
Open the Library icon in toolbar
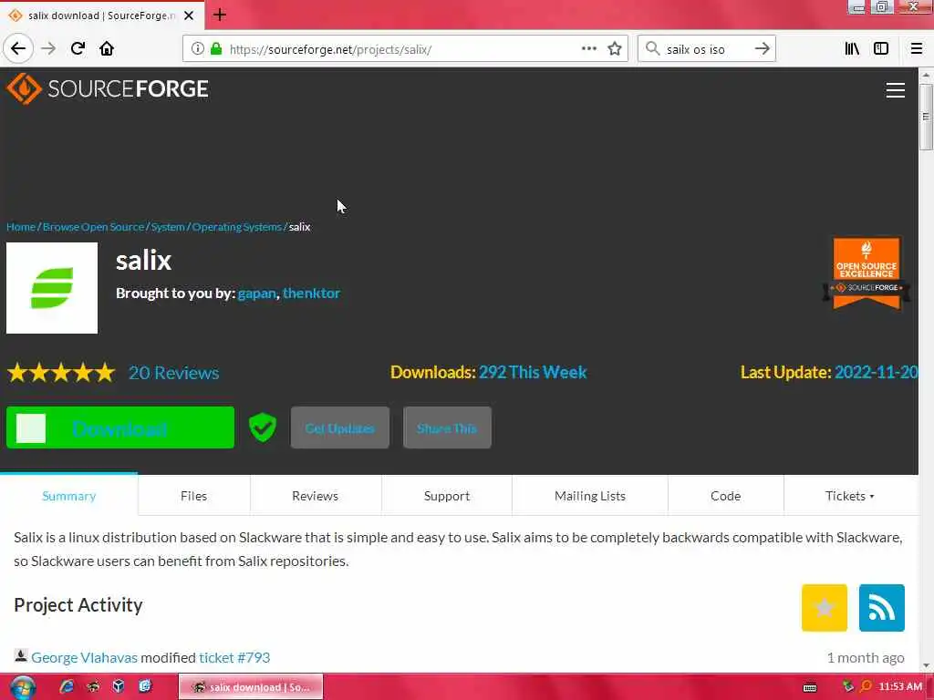point(852,49)
